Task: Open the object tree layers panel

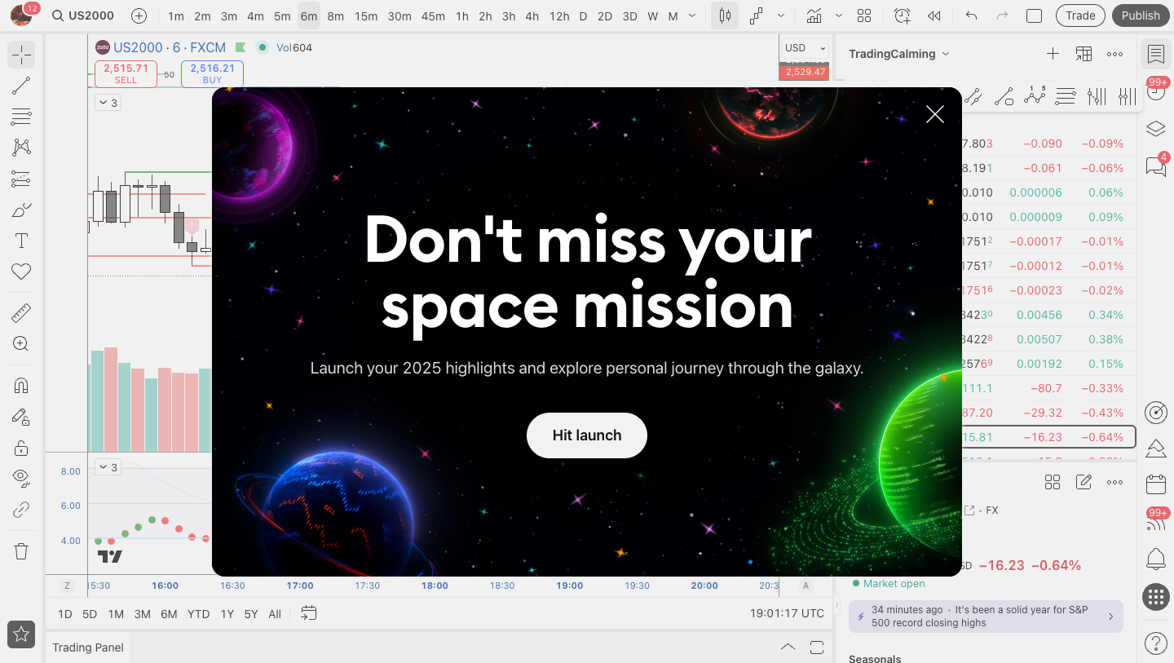Action: click(x=1155, y=129)
